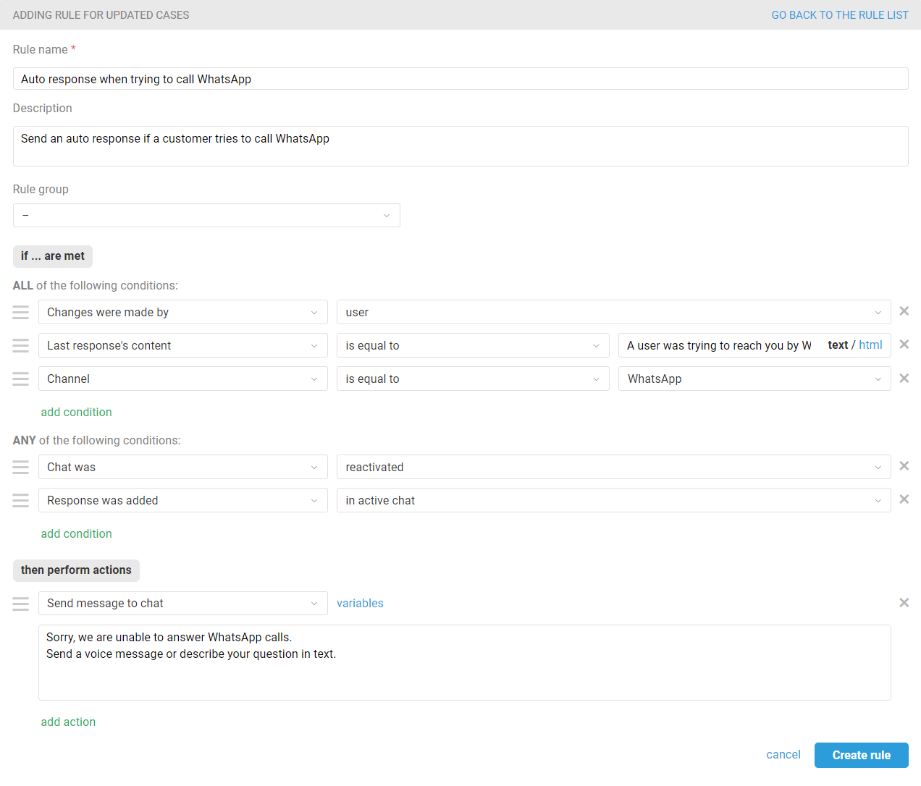Remove the Channel condition with X icon
This screenshot has width=921, height=786.
click(x=904, y=379)
